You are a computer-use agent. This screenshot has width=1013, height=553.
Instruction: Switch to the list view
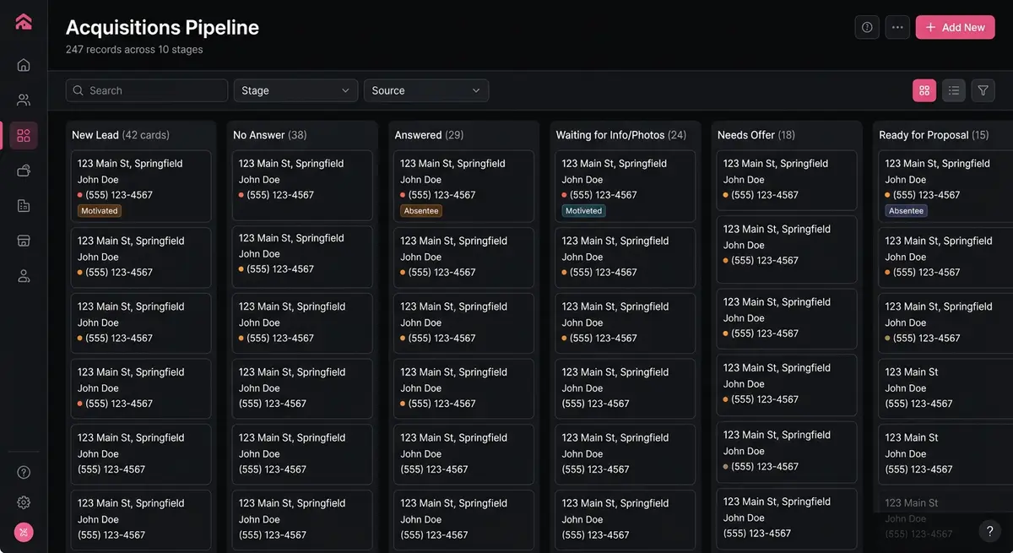point(954,90)
